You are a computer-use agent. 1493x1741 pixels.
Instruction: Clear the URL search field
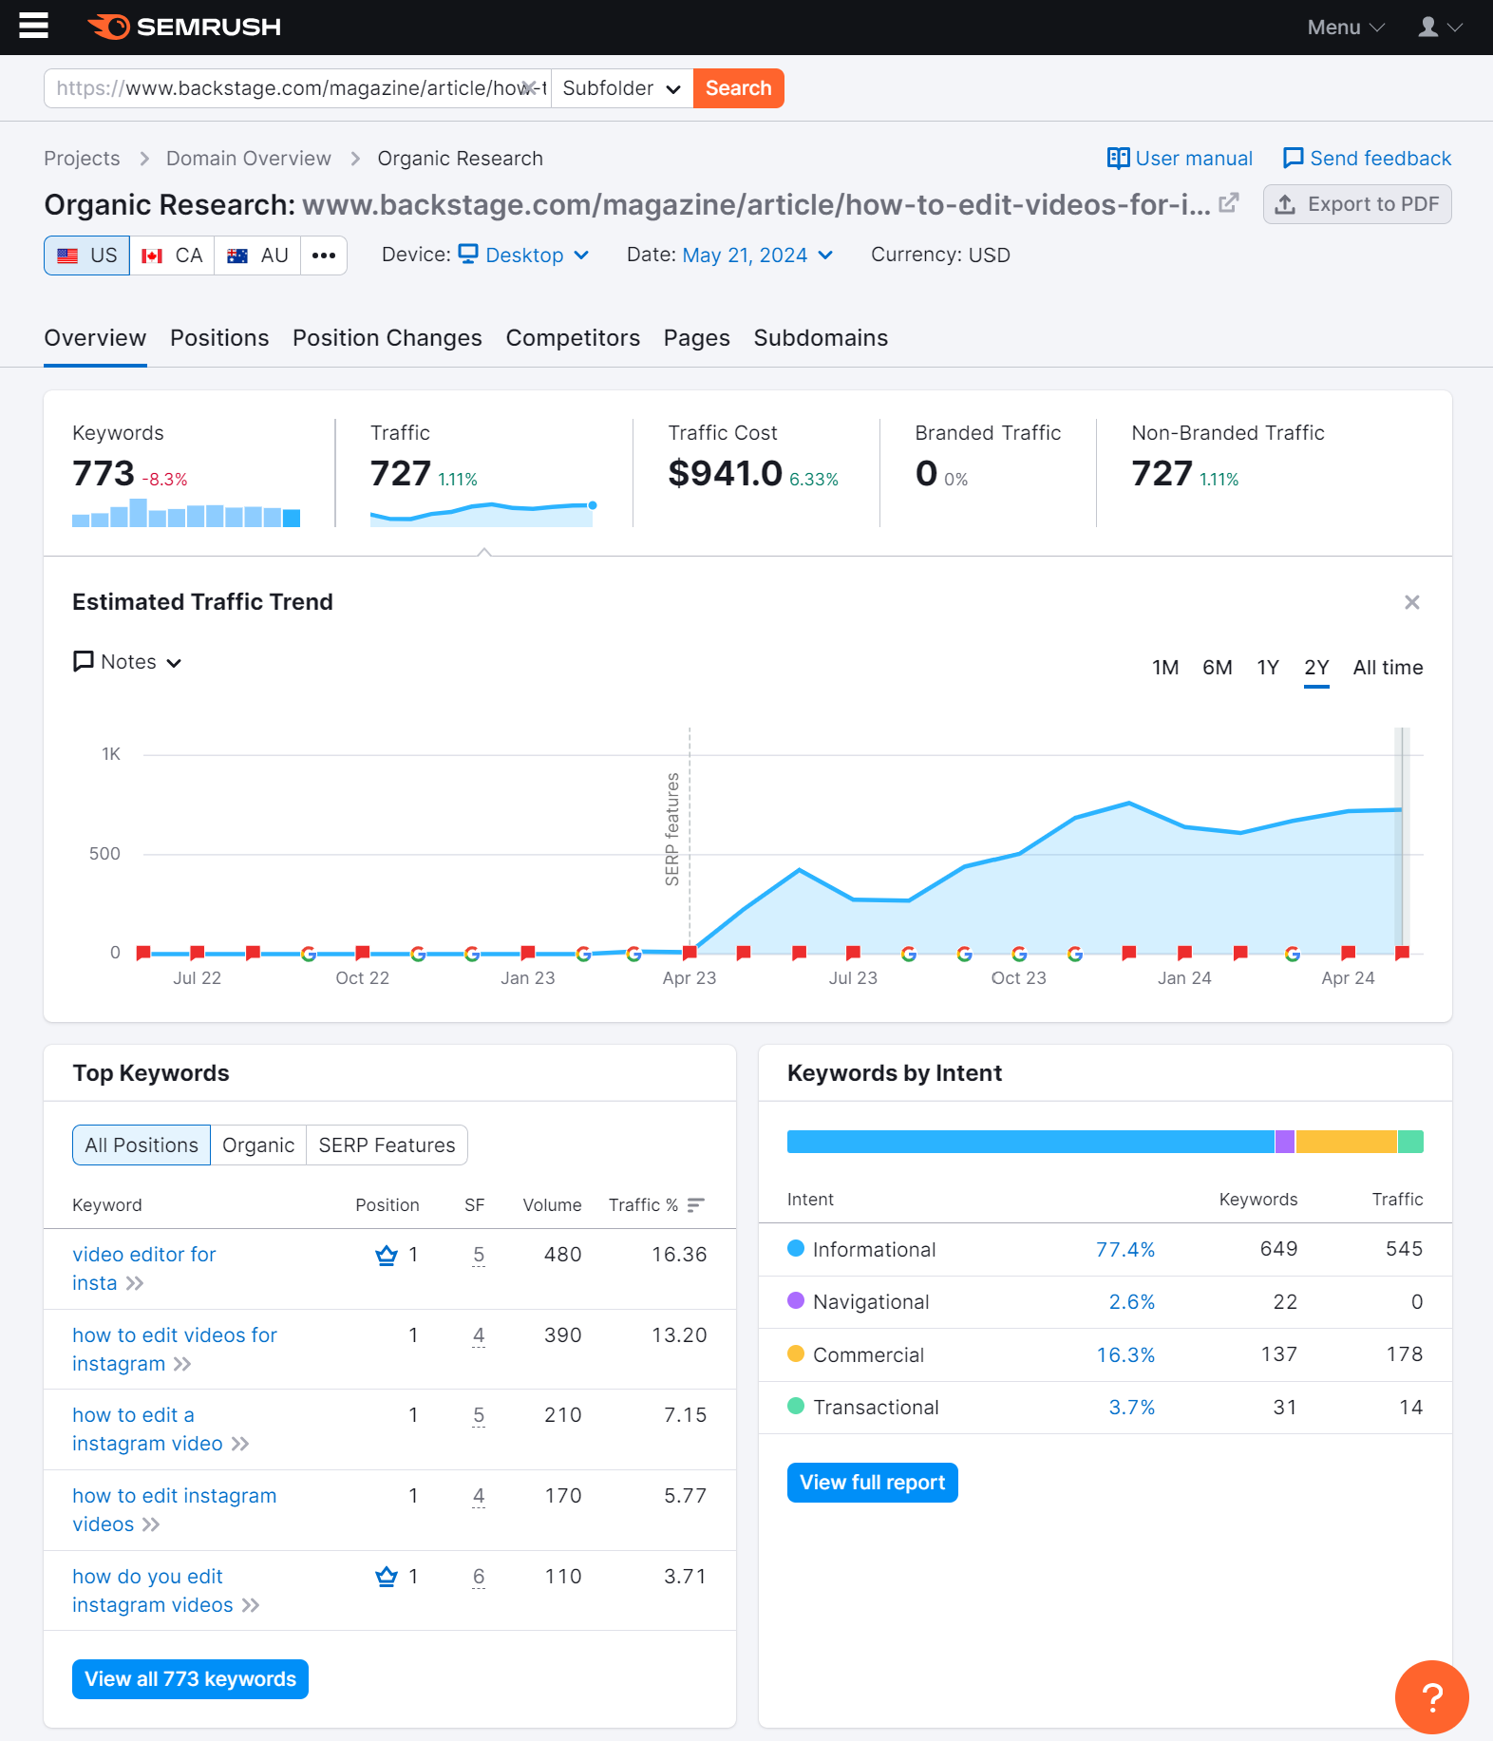tap(530, 88)
